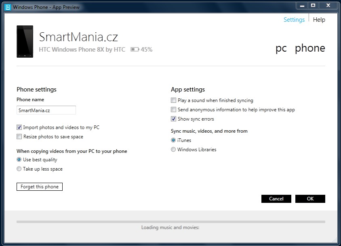Click the SmartMania.cz device title
341x246 pixels.
click(78, 37)
